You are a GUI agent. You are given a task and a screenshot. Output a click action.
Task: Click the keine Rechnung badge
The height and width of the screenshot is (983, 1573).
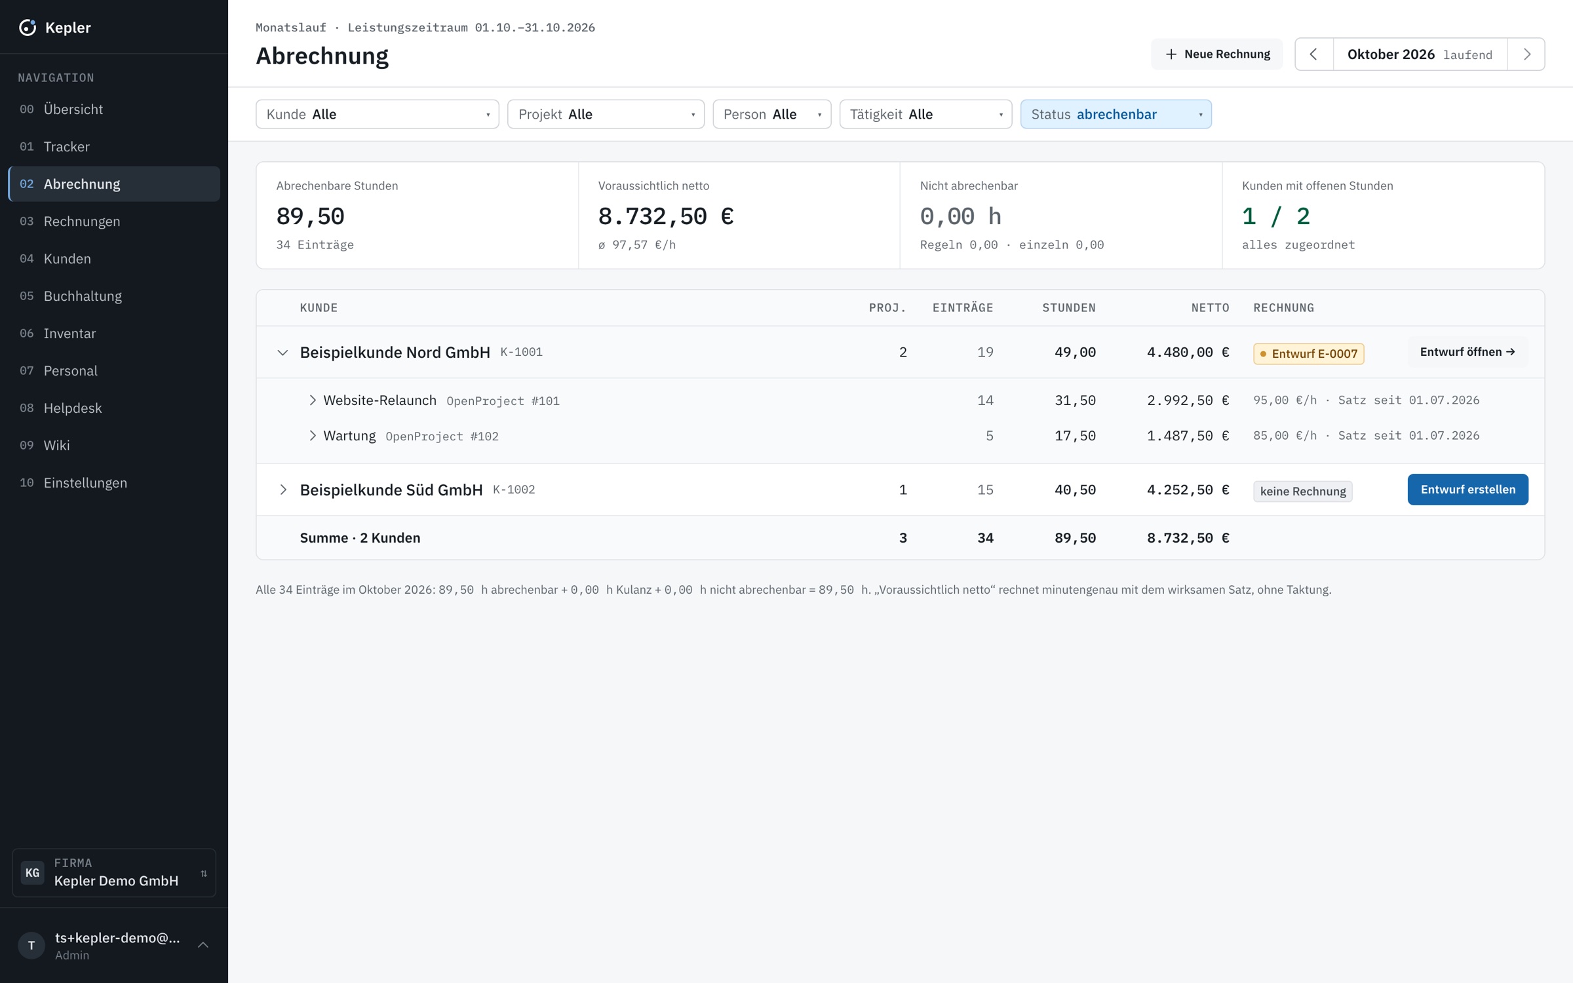(x=1303, y=491)
